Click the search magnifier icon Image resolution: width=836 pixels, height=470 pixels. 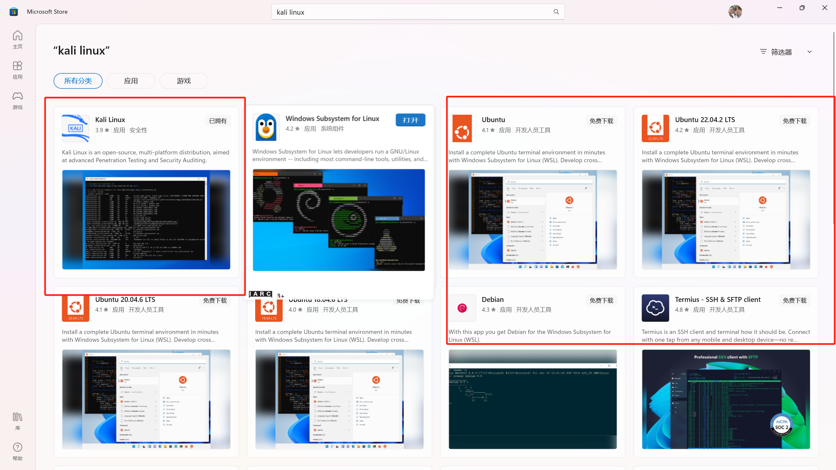[556, 12]
